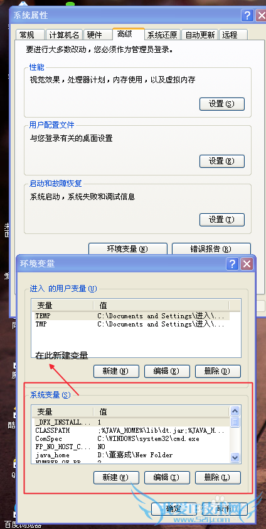Click 设置(E) for user profiles
The height and width of the screenshot is (529, 266).
[222, 161]
